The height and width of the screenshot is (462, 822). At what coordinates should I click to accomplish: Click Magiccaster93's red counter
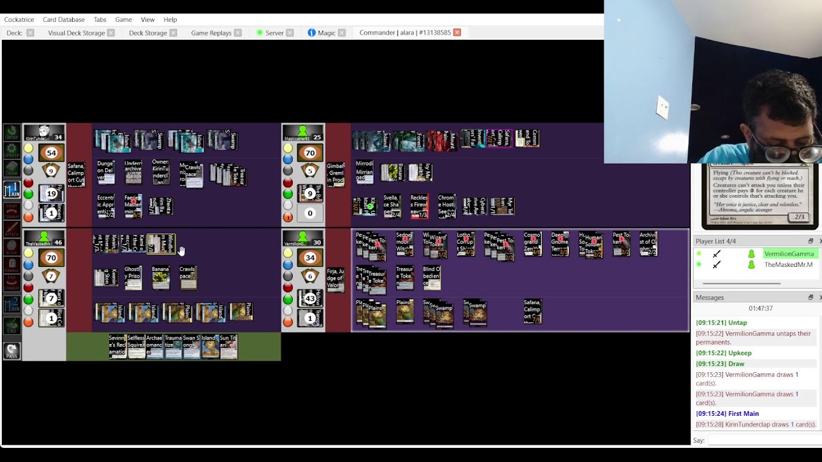pos(288,183)
